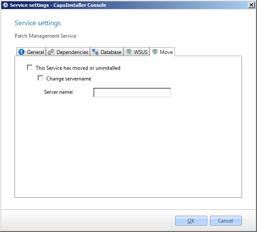Switch to the Database tab
This screenshot has height=232, width=257.
(107, 52)
